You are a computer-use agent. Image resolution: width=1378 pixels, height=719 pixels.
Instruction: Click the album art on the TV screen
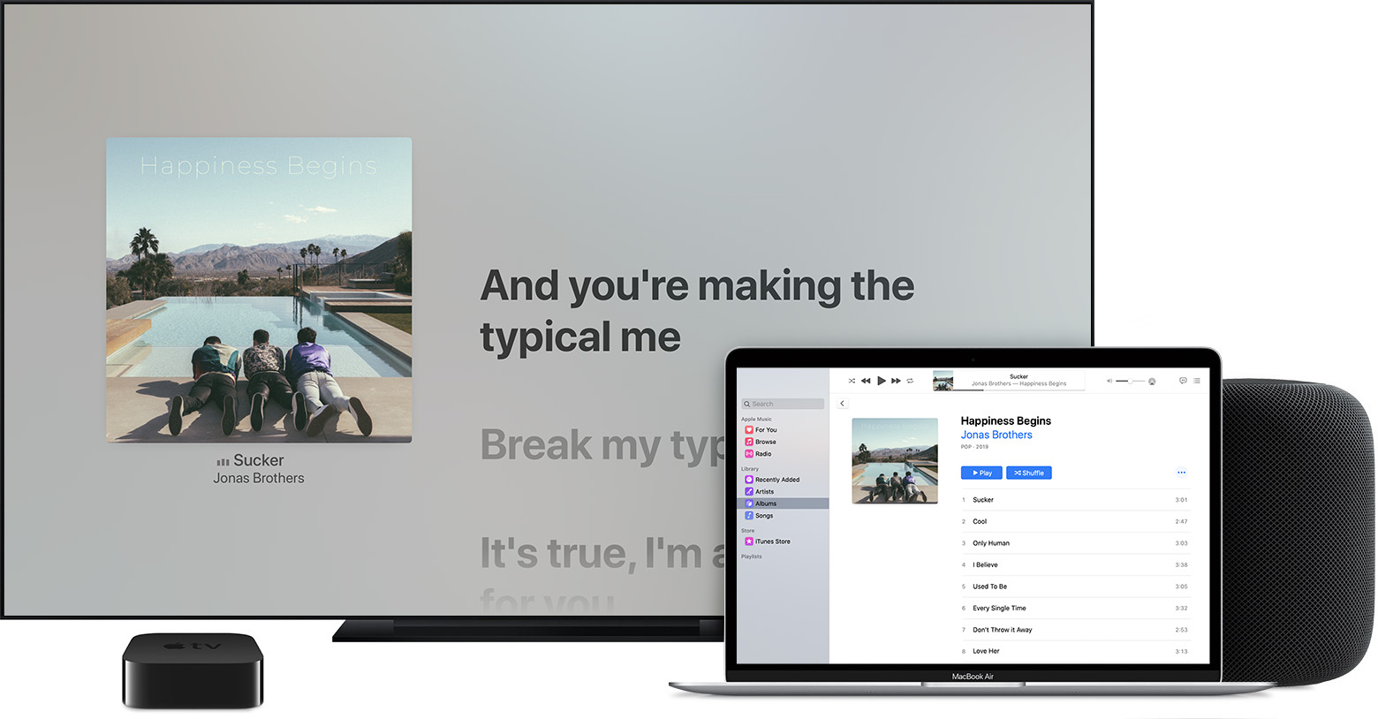coord(259,290)
